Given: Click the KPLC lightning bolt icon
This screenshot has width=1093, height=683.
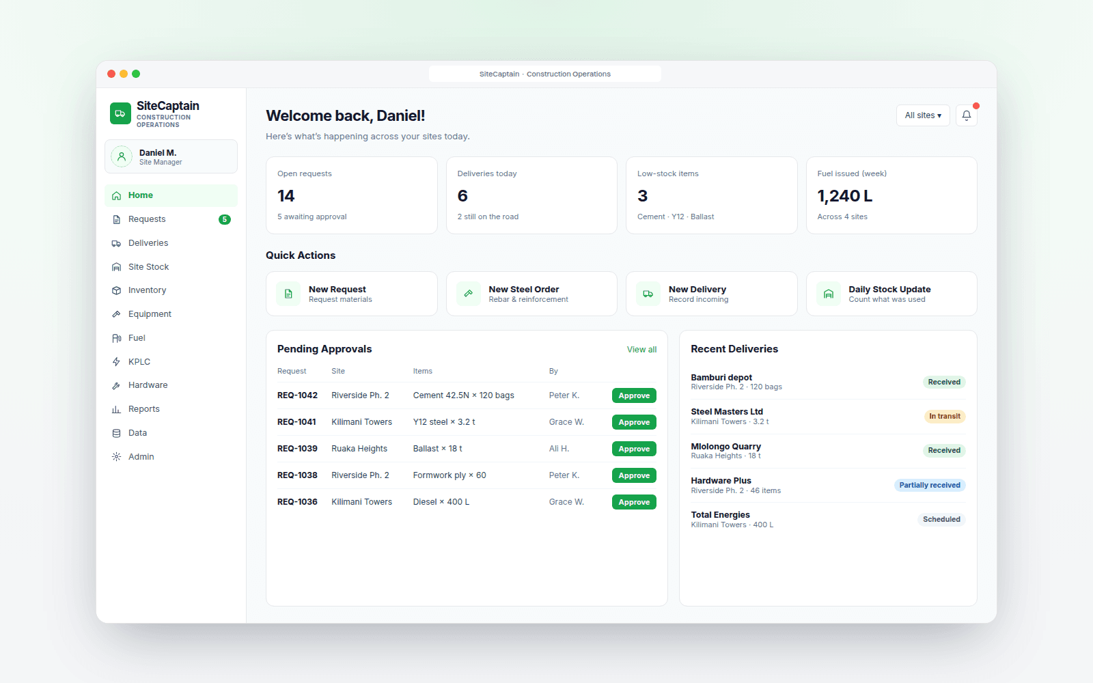Looking at the screenshot, I should tap(116, 362).
